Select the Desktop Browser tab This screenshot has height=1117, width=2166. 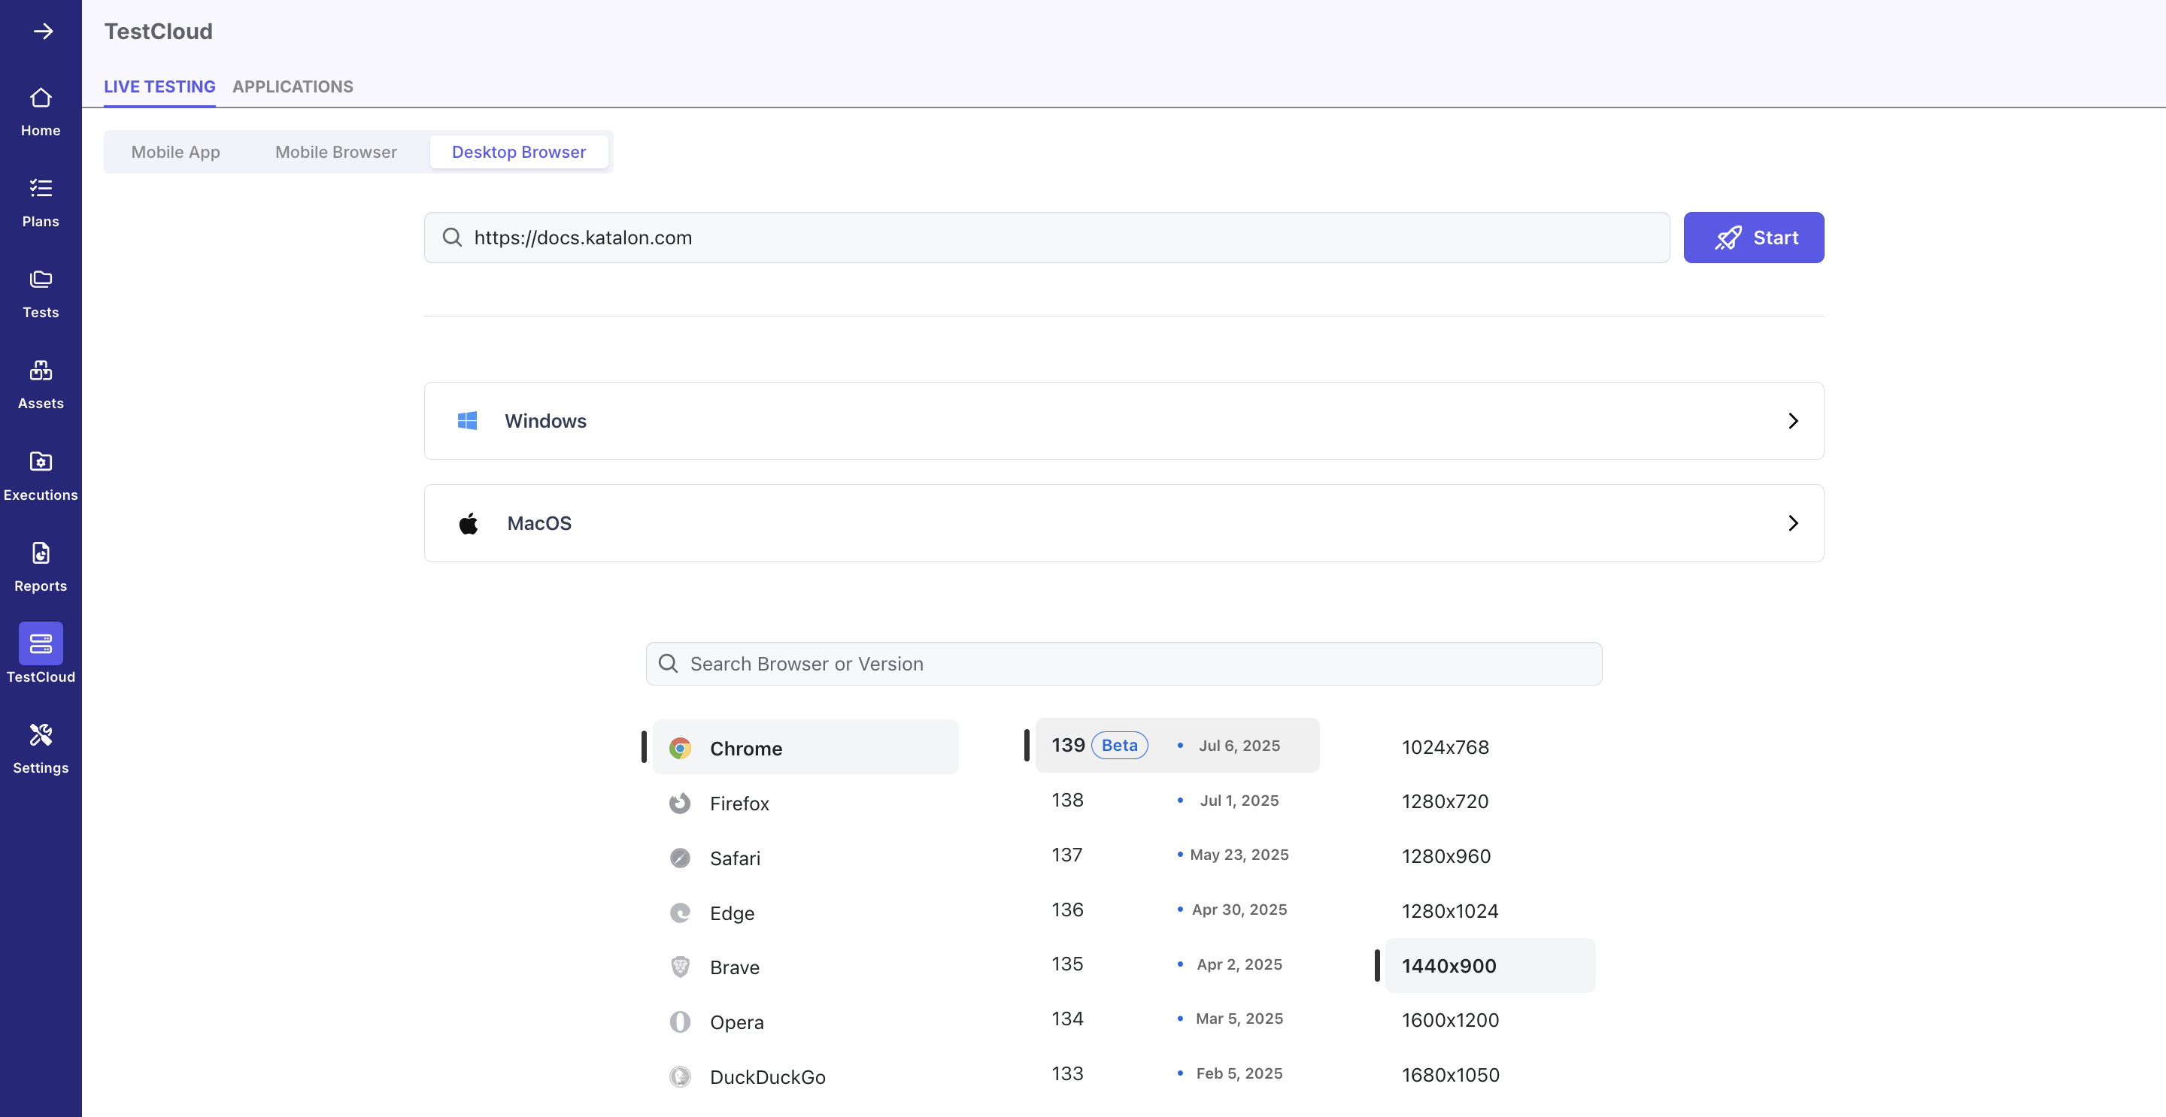point(519,152)
